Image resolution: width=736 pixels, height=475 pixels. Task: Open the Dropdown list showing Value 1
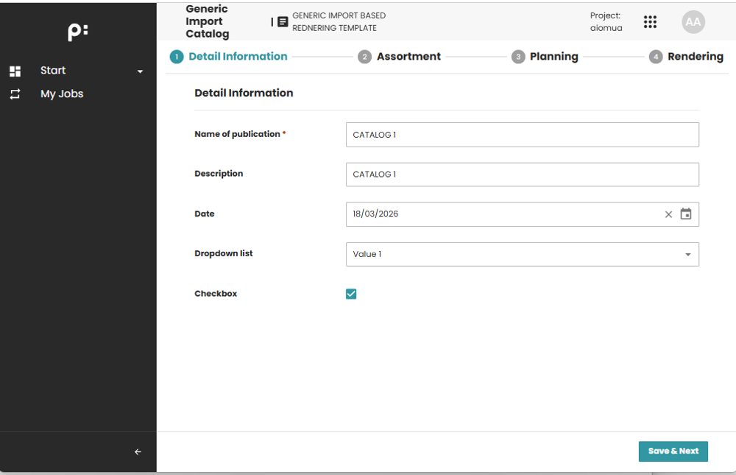tap(523, 254)
